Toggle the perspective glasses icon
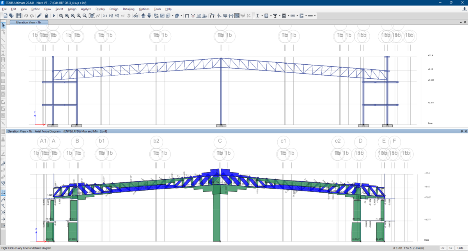The height and width of the screenshot is (251, 468). click(135, 16)
